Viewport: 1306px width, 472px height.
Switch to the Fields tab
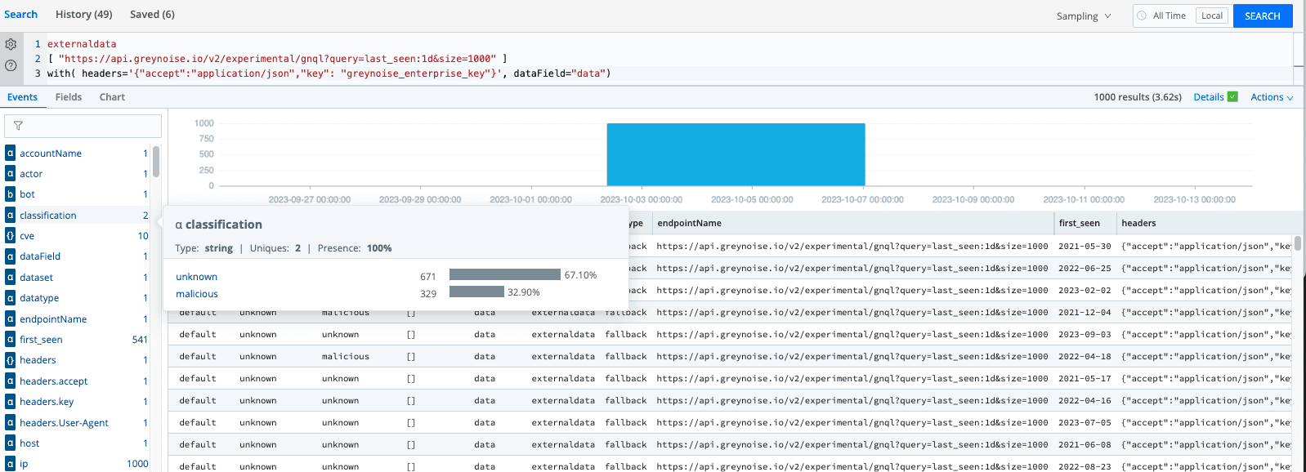69,97
